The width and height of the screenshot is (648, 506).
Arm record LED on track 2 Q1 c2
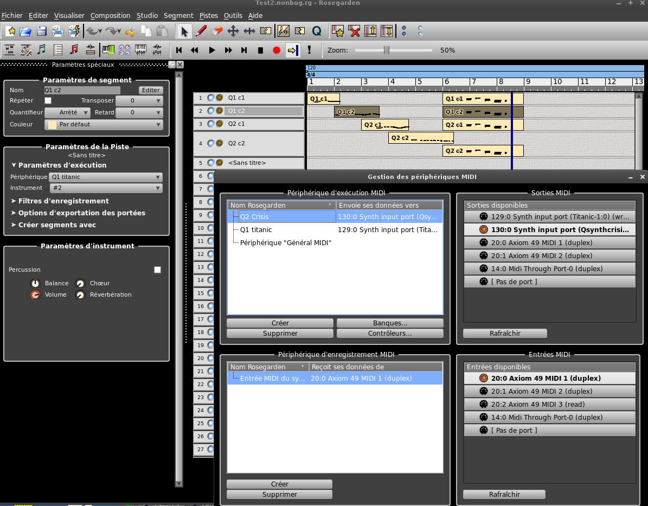coord(220,111)
